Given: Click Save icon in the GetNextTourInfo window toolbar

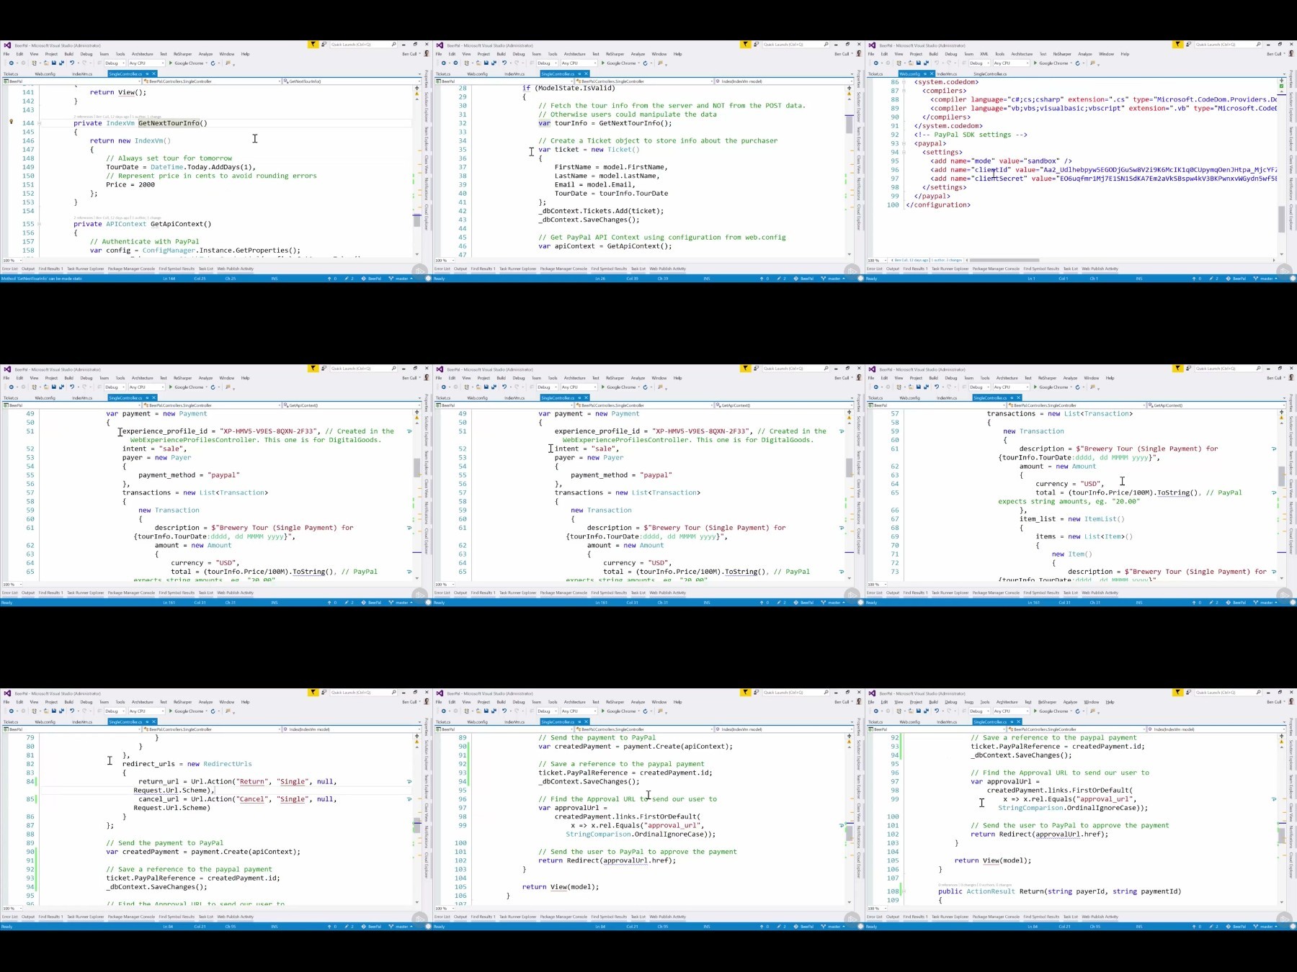Looking at the screenshot, I should [x=53, y=63].
